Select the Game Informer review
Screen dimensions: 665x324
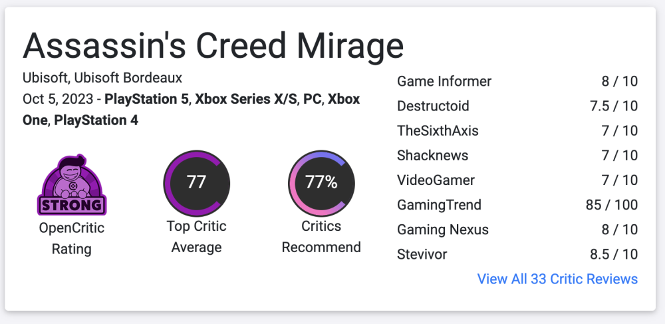[x=444, y=82]
